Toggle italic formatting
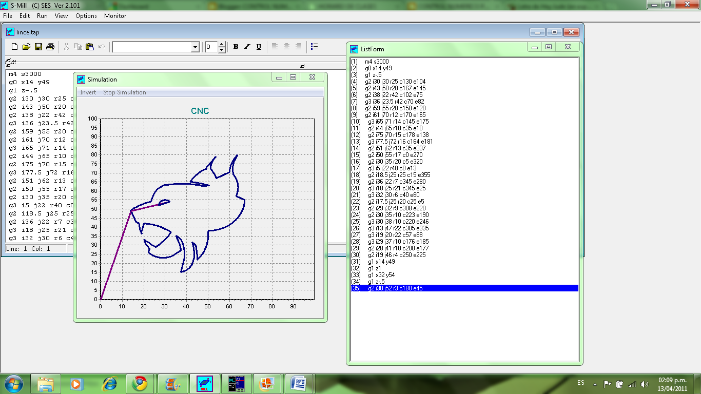 click(x=247, y=47)
